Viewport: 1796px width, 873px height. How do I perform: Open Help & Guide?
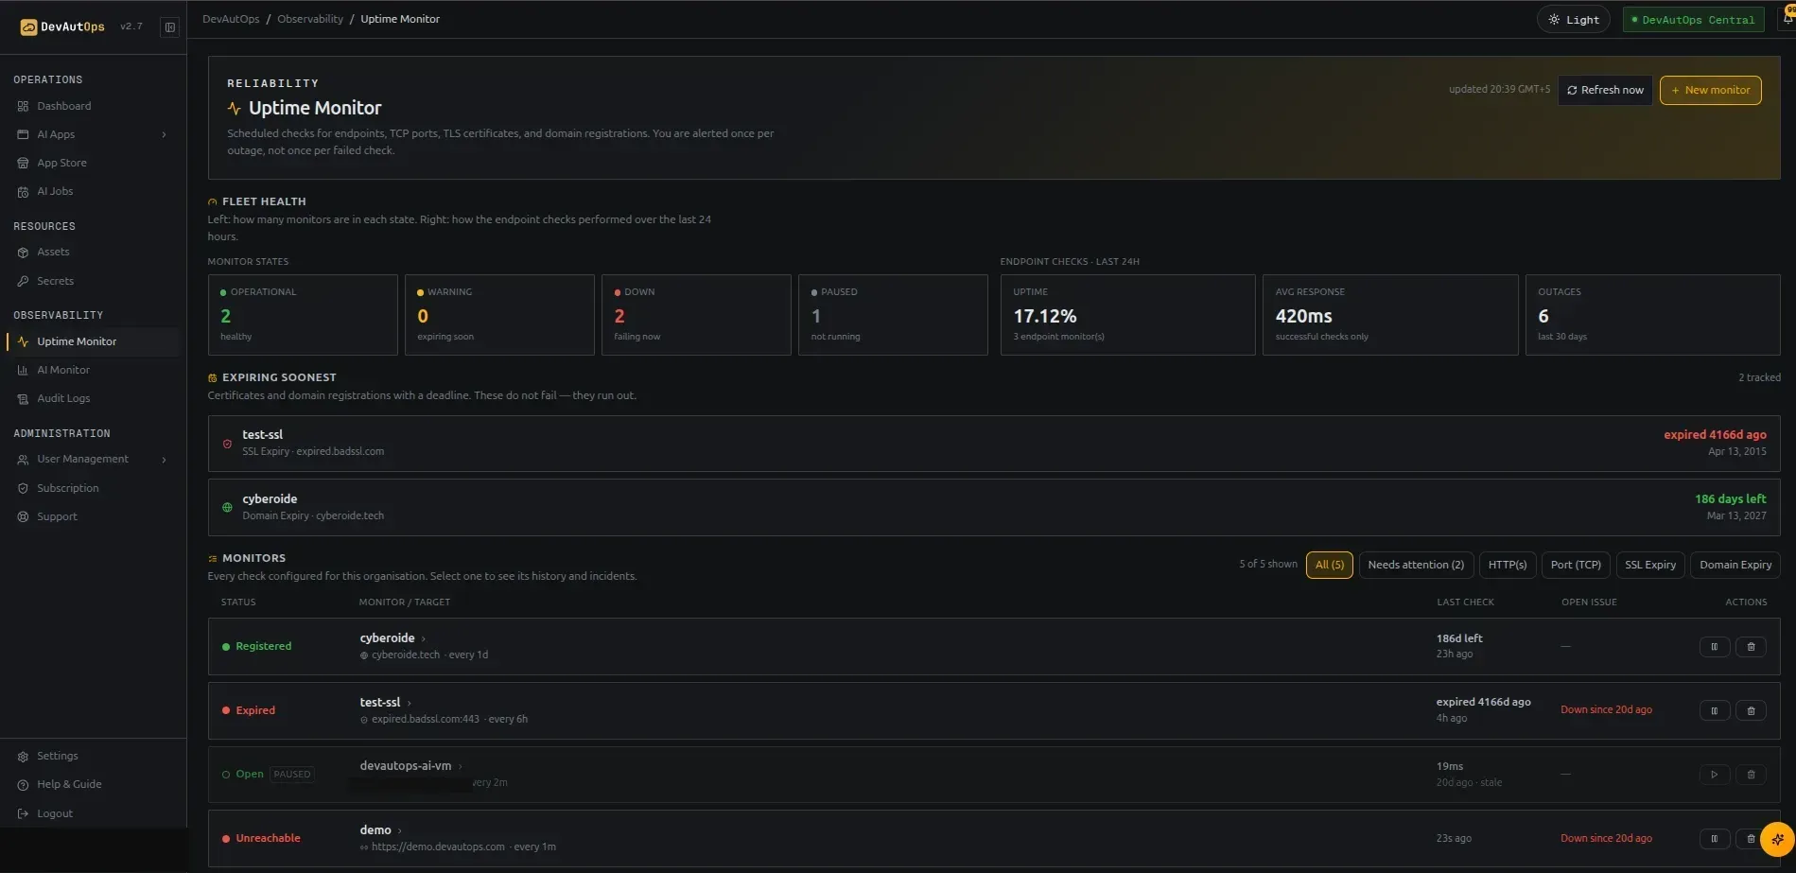coord(69,784)
